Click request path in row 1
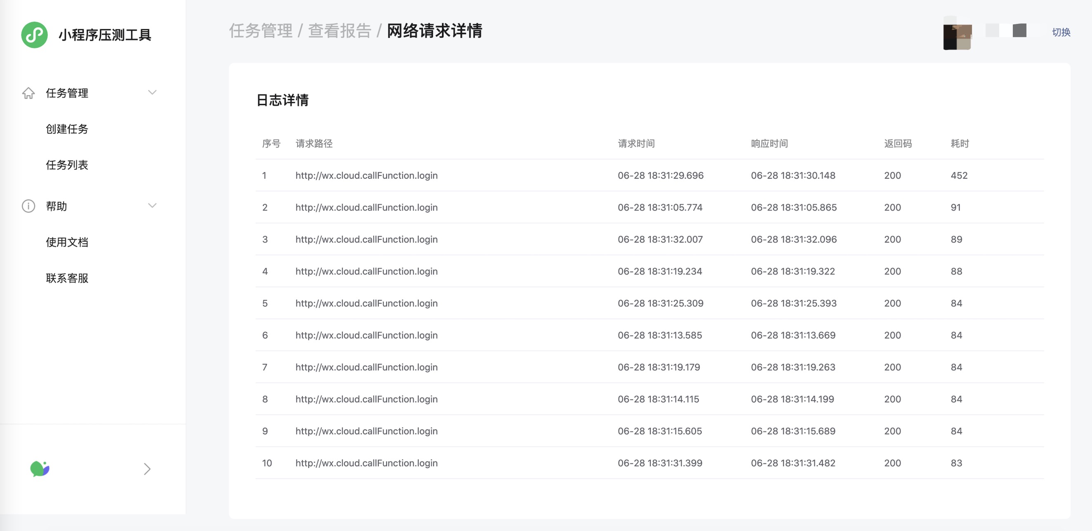 367,176
